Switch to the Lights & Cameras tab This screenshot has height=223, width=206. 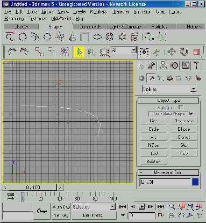point(125,27)
